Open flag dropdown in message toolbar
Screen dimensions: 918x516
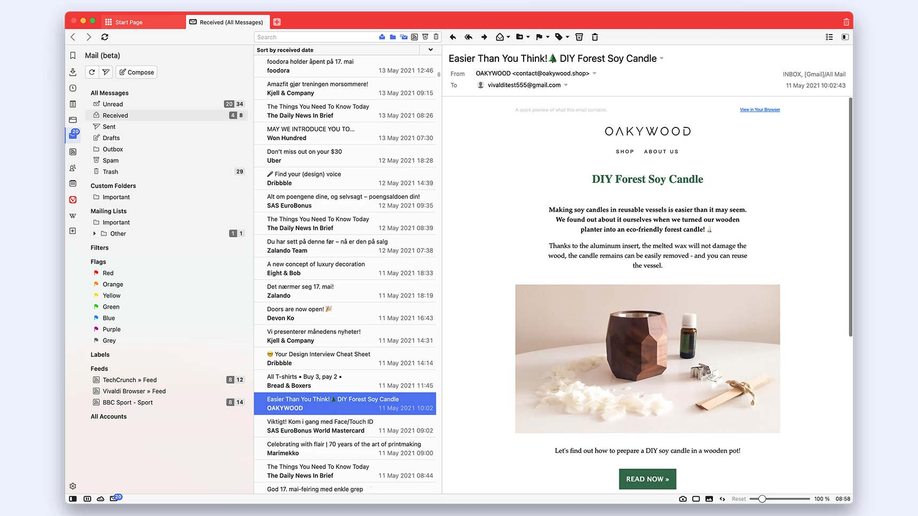[548, 37]
